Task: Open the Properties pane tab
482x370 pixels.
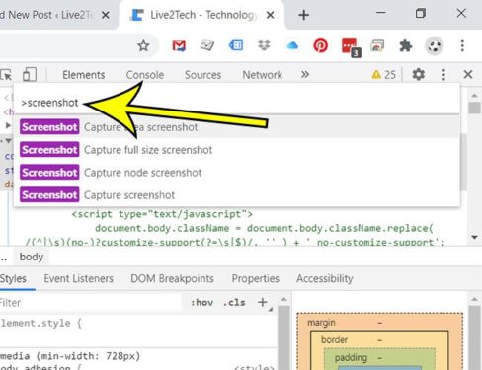Action: pyautogui.click(x=255, y=278)
